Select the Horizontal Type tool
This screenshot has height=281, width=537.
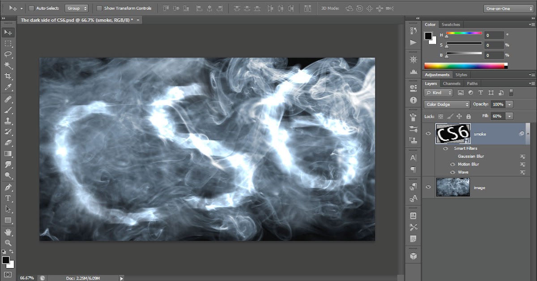click(x=8, y=198)
